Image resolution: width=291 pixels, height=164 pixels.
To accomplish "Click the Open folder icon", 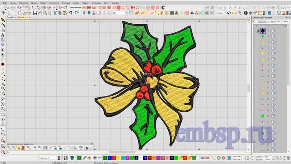I will tap(25, 13).
